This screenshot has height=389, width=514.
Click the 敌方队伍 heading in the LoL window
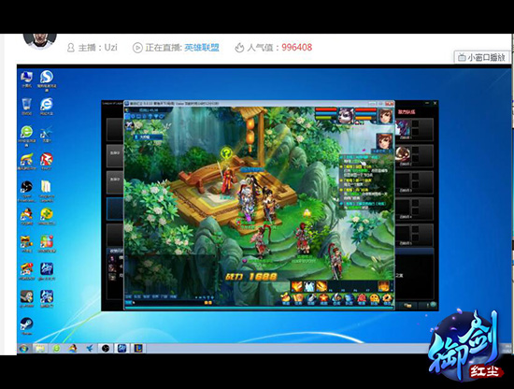click(x=407, y=112)
